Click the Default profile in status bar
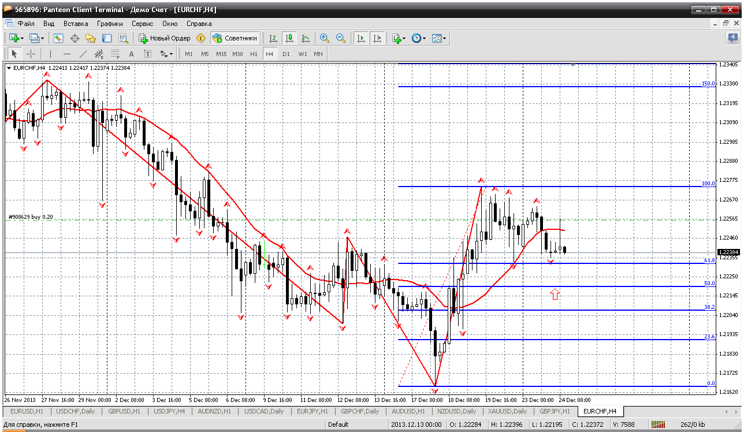The width and height of the screenshot is (744, 432). click(338, 424)
